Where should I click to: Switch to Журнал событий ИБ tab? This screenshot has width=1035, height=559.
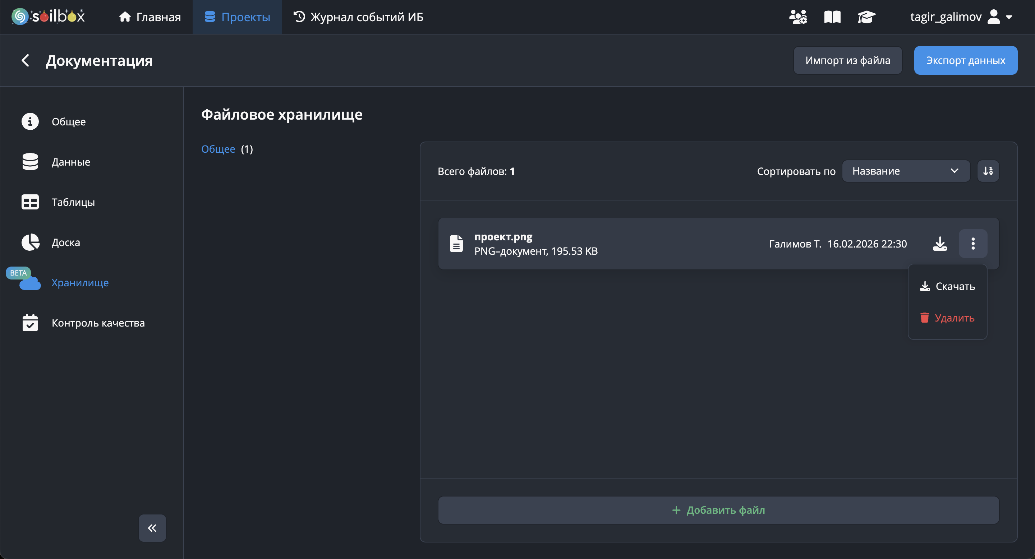(358, 17)
